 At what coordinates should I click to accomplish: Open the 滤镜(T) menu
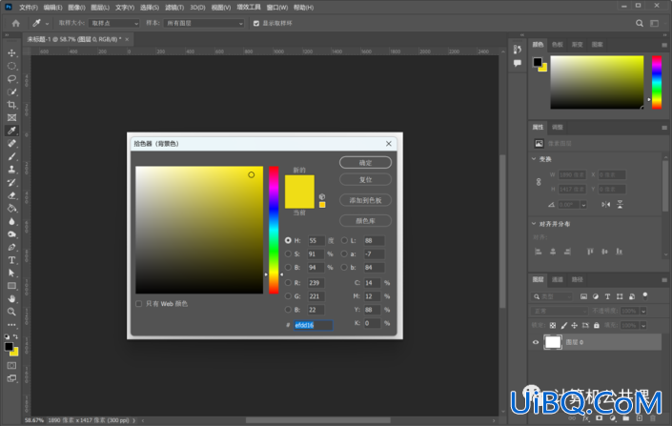(x=174, y=8)
